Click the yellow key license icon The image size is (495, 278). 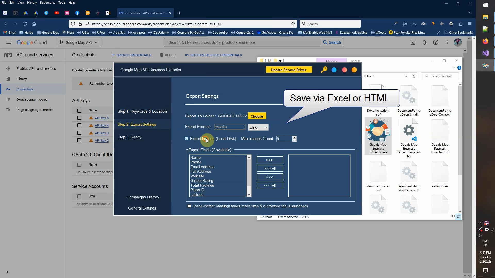pos(324,70)
